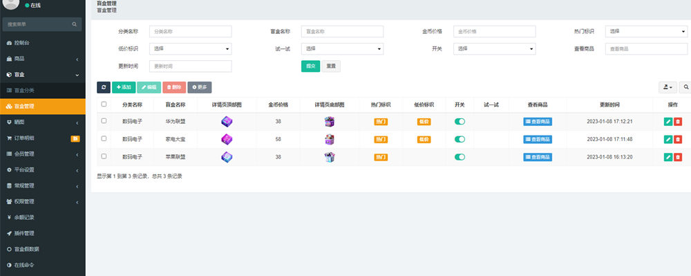Expand the 商品 sidebar menu
The width and height of the screenshot is (691, 276).
tap(43, 59)
